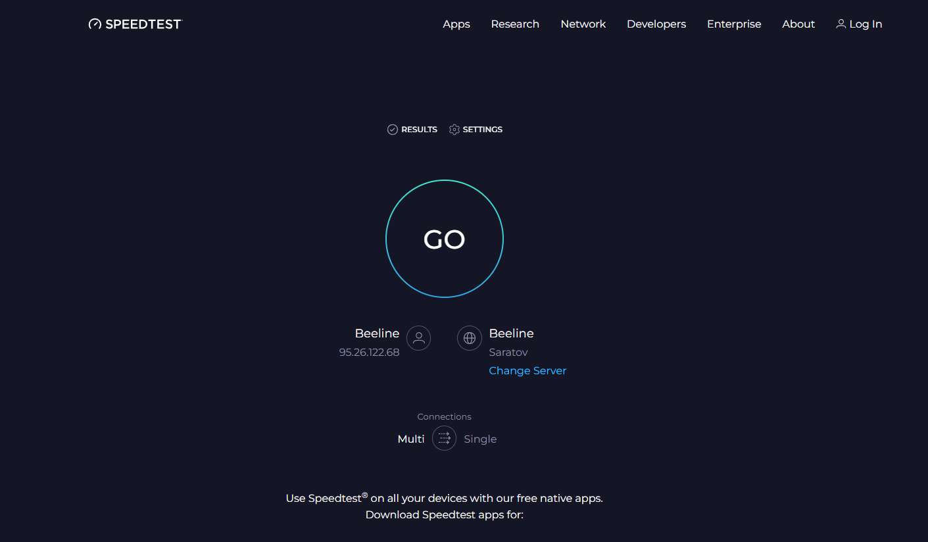
Task: Click the ISP user icon
Action: [418, 338]
